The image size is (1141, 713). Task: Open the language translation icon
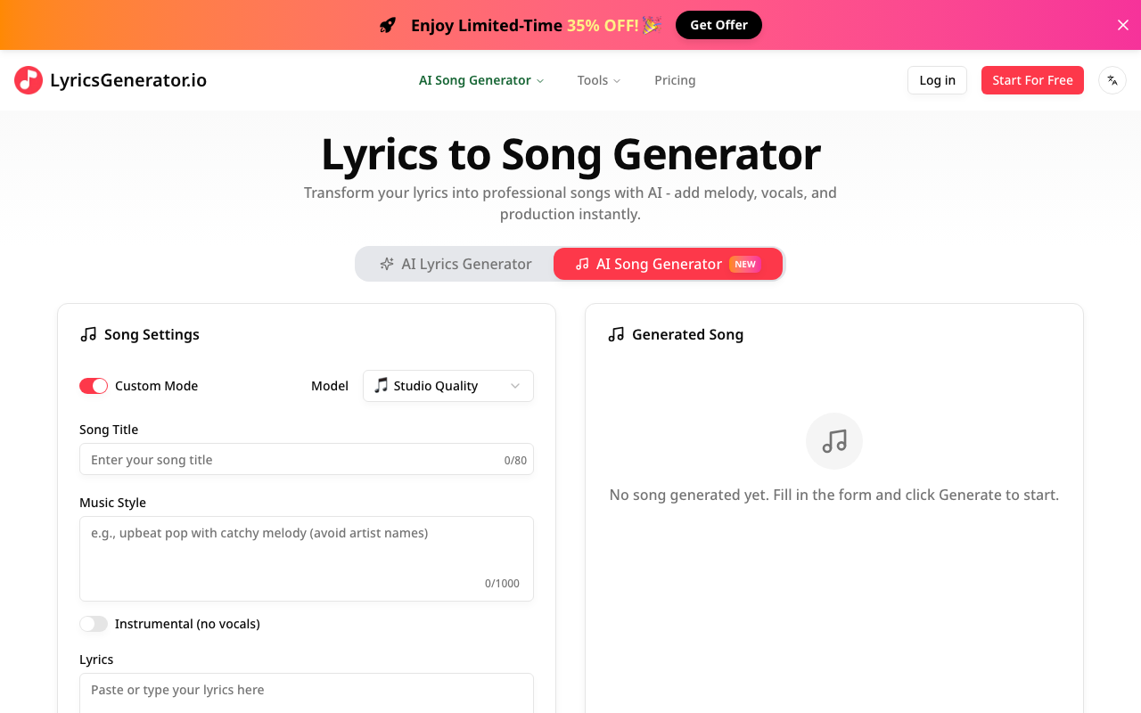(x=1112, y=80)
